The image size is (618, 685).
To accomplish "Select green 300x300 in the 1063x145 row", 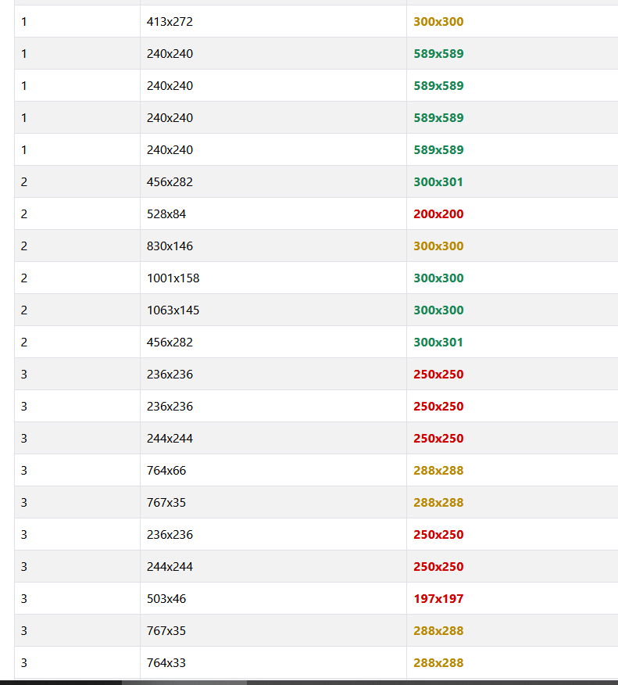I will coord(438,310).
